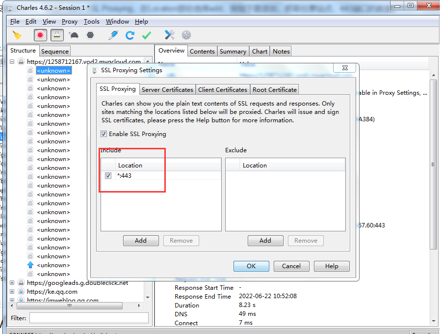Open the Window menu
The height and width of the screenshot is (334, 440).
pos(117,21)
